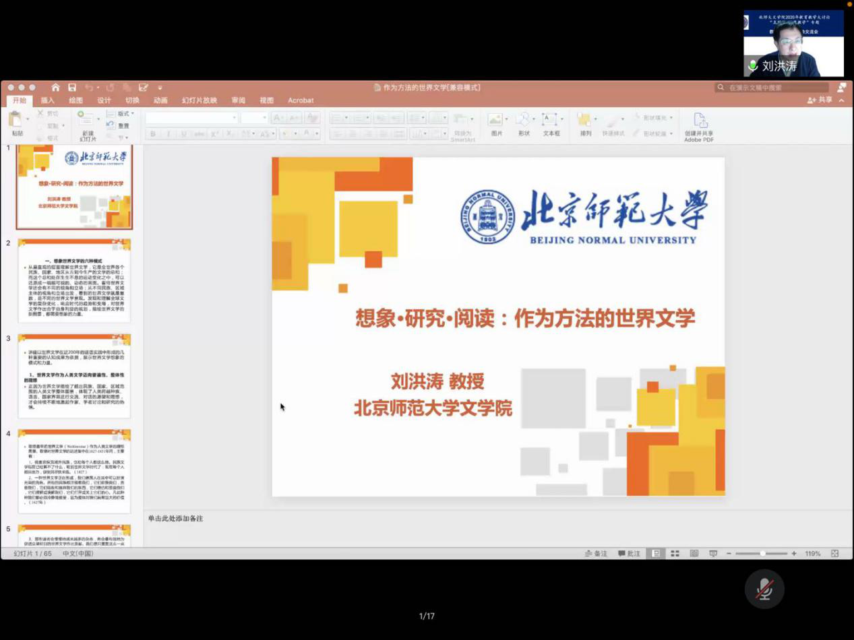Image resolution: width=854 pixels, height=640 pixels.
Task: Toggle the Notes (备注) pane
Action: click(x=596, y=554)
